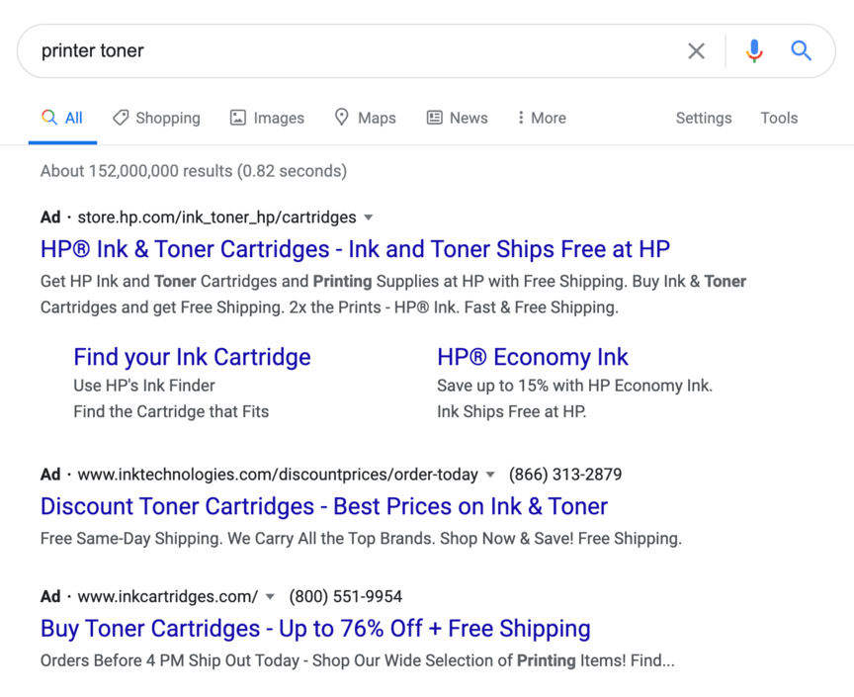Click the Ink Ships Free at HP text

(x=511, y=412)
